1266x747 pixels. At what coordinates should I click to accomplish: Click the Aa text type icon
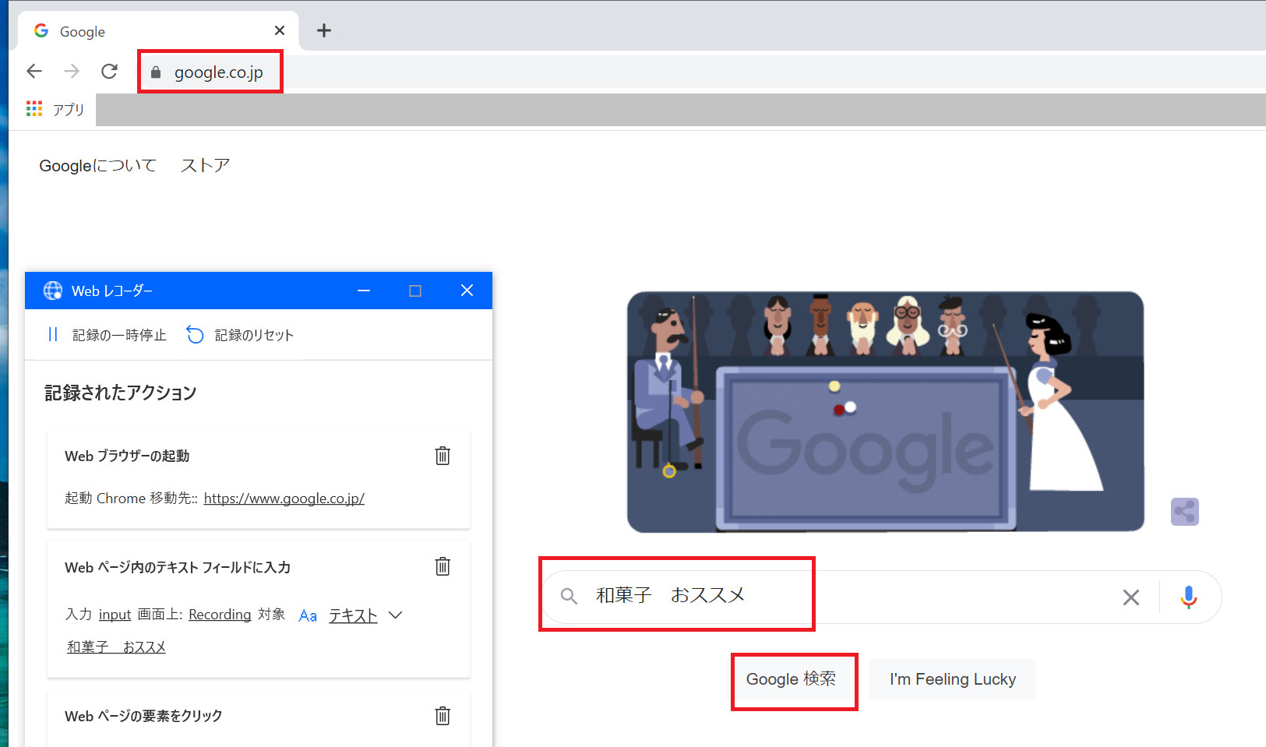[x=308, y=615]
